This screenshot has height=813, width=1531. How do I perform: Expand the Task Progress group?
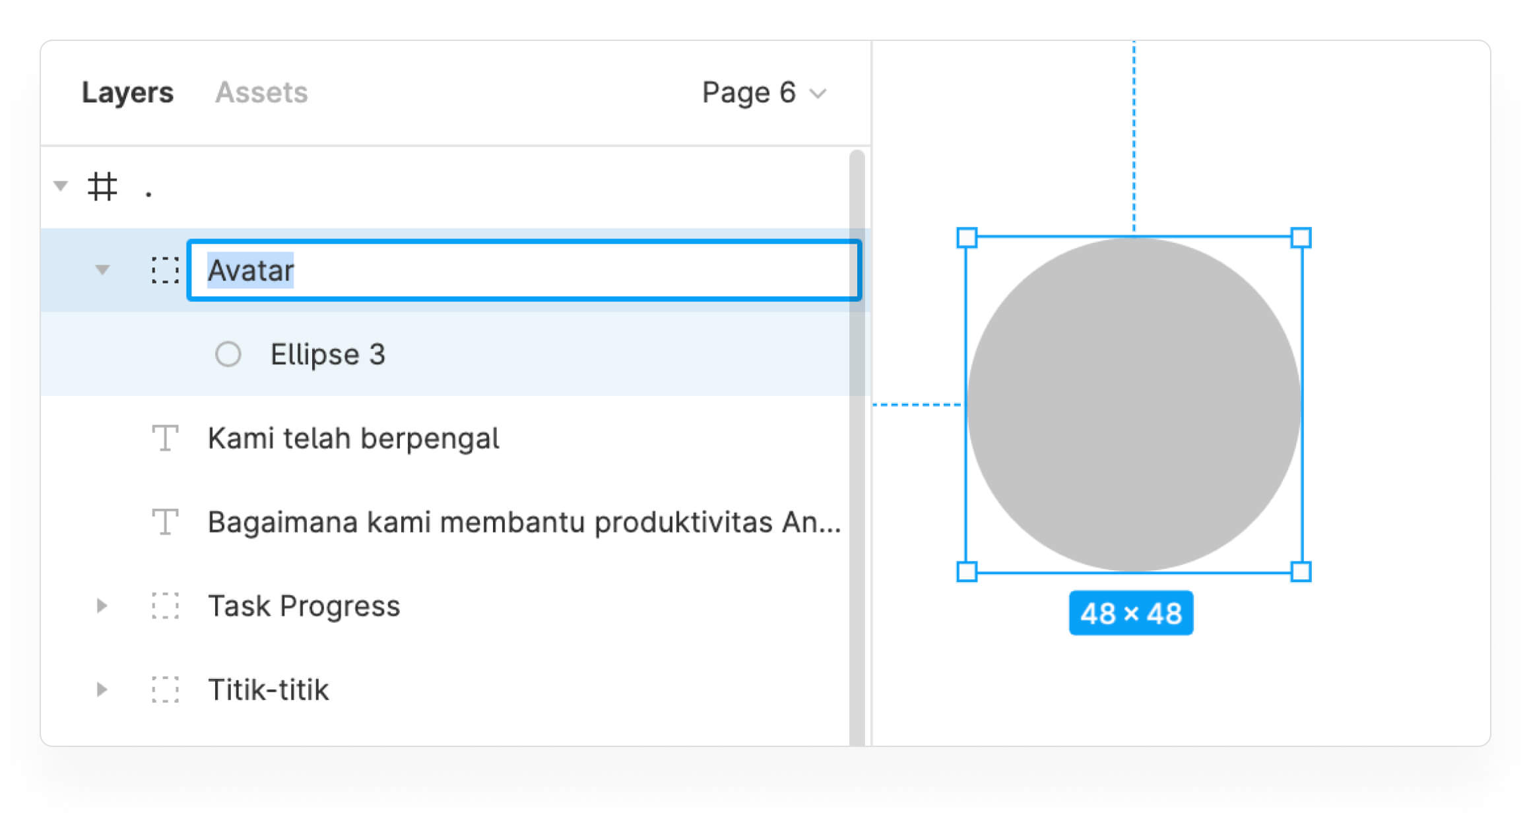click(102, 606)
